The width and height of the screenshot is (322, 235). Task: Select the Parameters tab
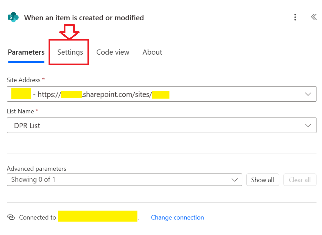(x=26, y=52)
